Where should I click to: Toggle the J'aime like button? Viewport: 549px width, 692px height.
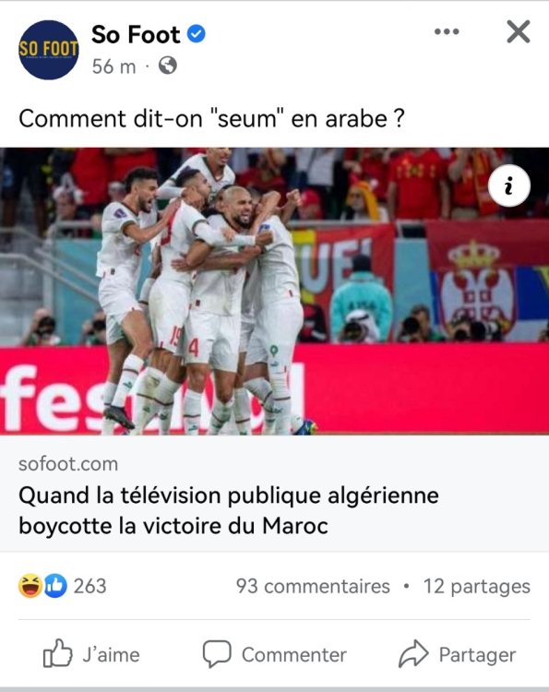[x=91, y=654]
